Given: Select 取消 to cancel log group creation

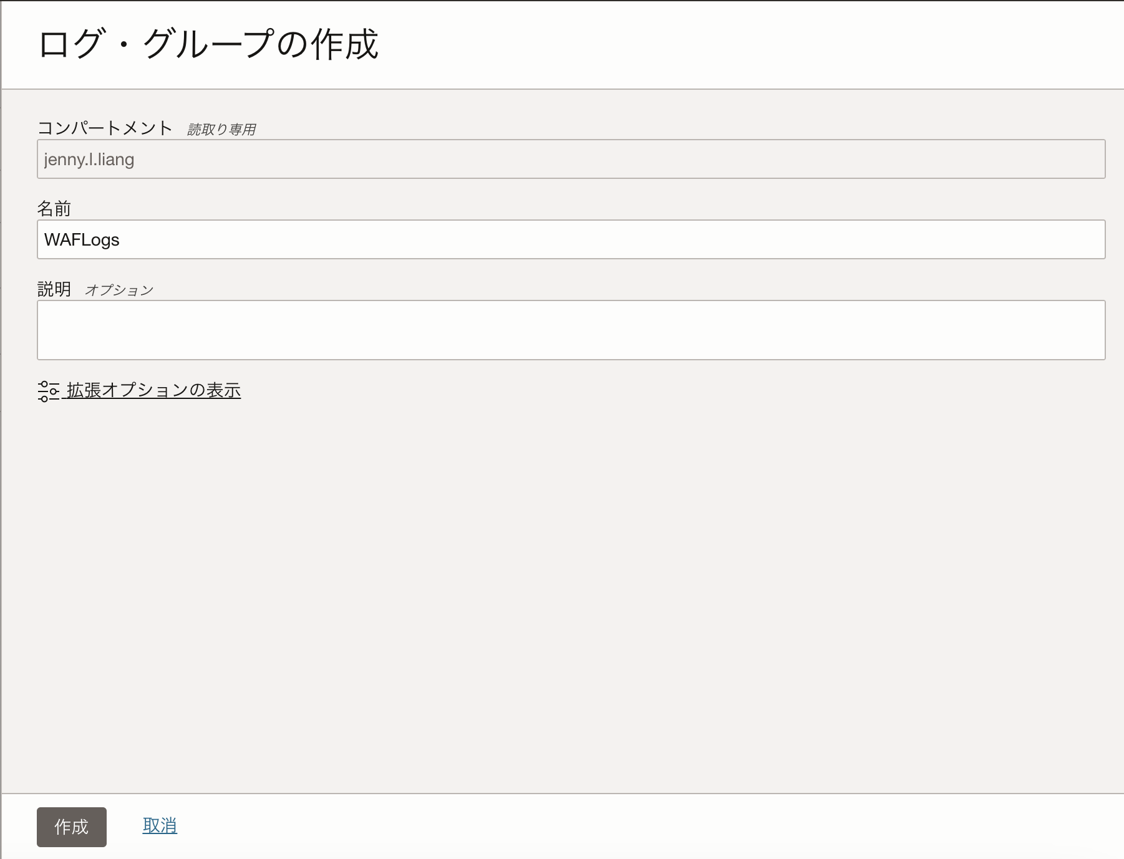Looking at the screenshot, I should coord(158,825).
